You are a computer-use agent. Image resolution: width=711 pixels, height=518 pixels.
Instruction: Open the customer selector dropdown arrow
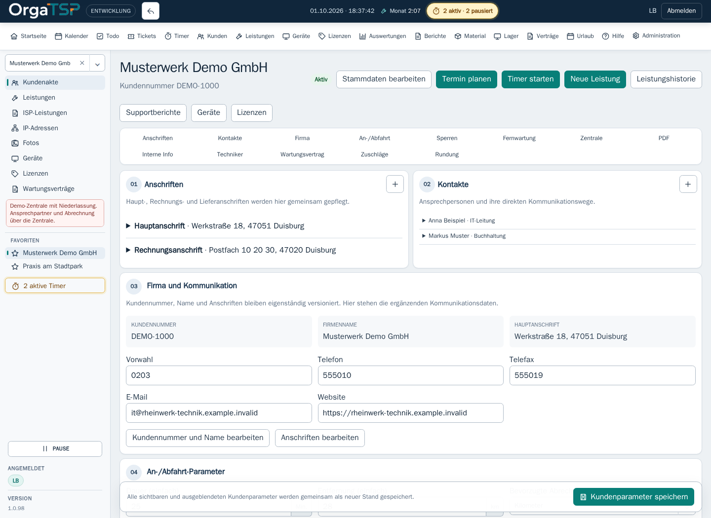(x=97, y=63)
